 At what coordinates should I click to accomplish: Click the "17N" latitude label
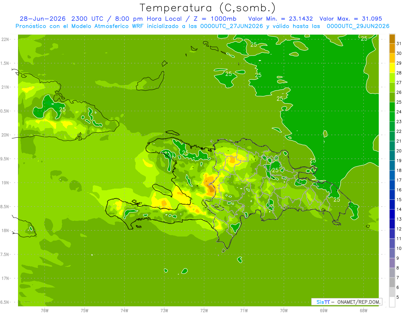(5, 278)
